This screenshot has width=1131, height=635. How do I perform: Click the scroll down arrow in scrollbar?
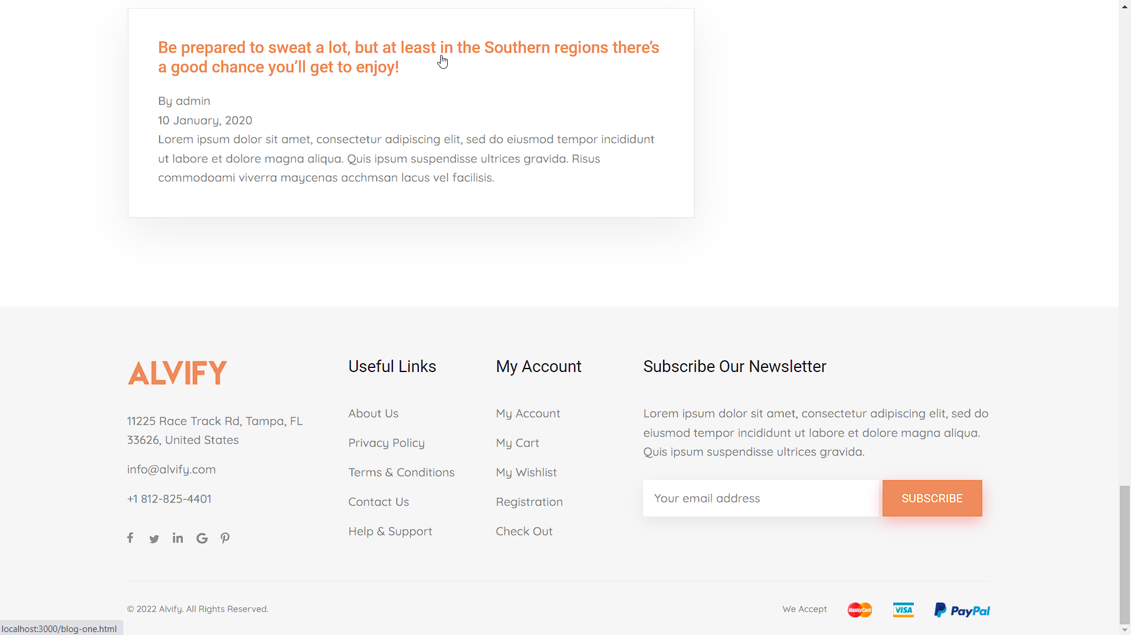click(x=1125, y=630)
